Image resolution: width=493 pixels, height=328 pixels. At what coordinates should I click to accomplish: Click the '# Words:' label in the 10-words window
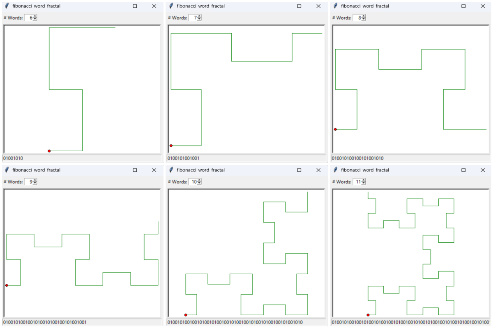[x=177, y=182]
